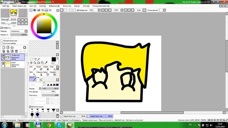Click the Плотность density slider

(50, 95)
